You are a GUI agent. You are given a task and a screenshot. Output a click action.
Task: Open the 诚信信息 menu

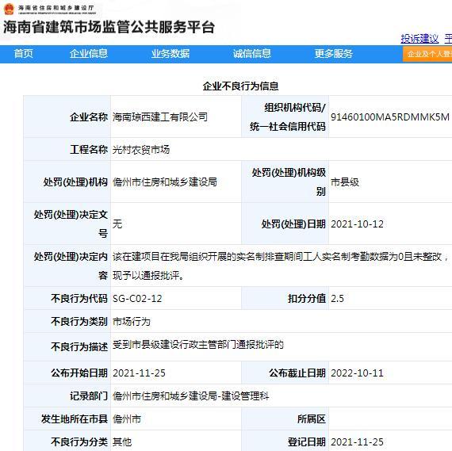(x=252, y=54)
